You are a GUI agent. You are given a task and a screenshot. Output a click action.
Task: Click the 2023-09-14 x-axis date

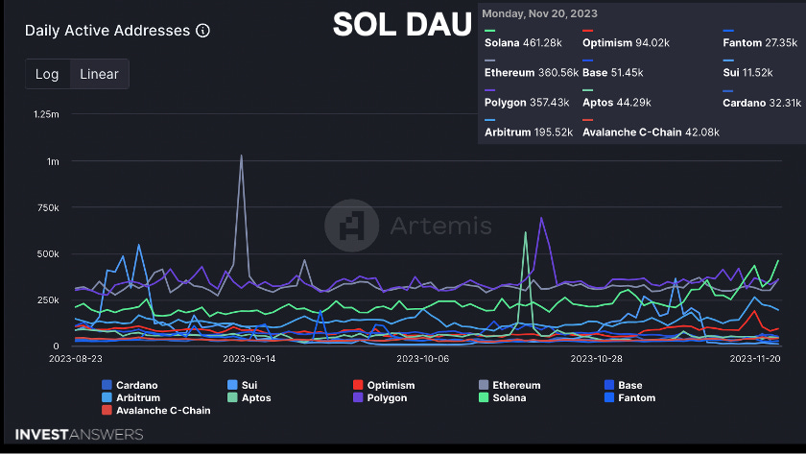pyautogui.click(x=249, y=358)
